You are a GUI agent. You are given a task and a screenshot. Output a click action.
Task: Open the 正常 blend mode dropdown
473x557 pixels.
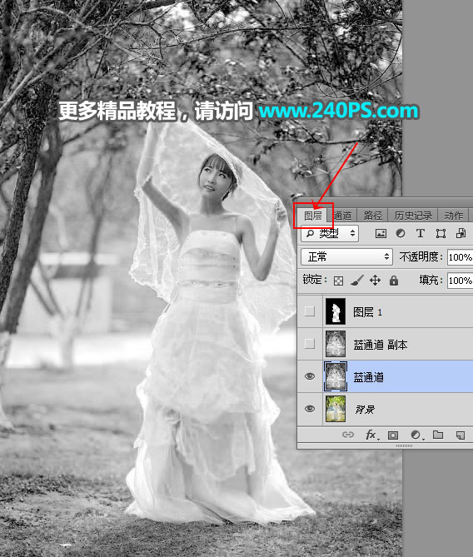(x=346, y=256)
